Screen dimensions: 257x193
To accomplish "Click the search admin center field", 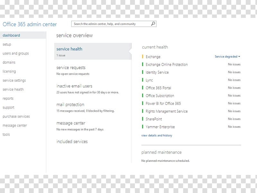I will 114,24.
